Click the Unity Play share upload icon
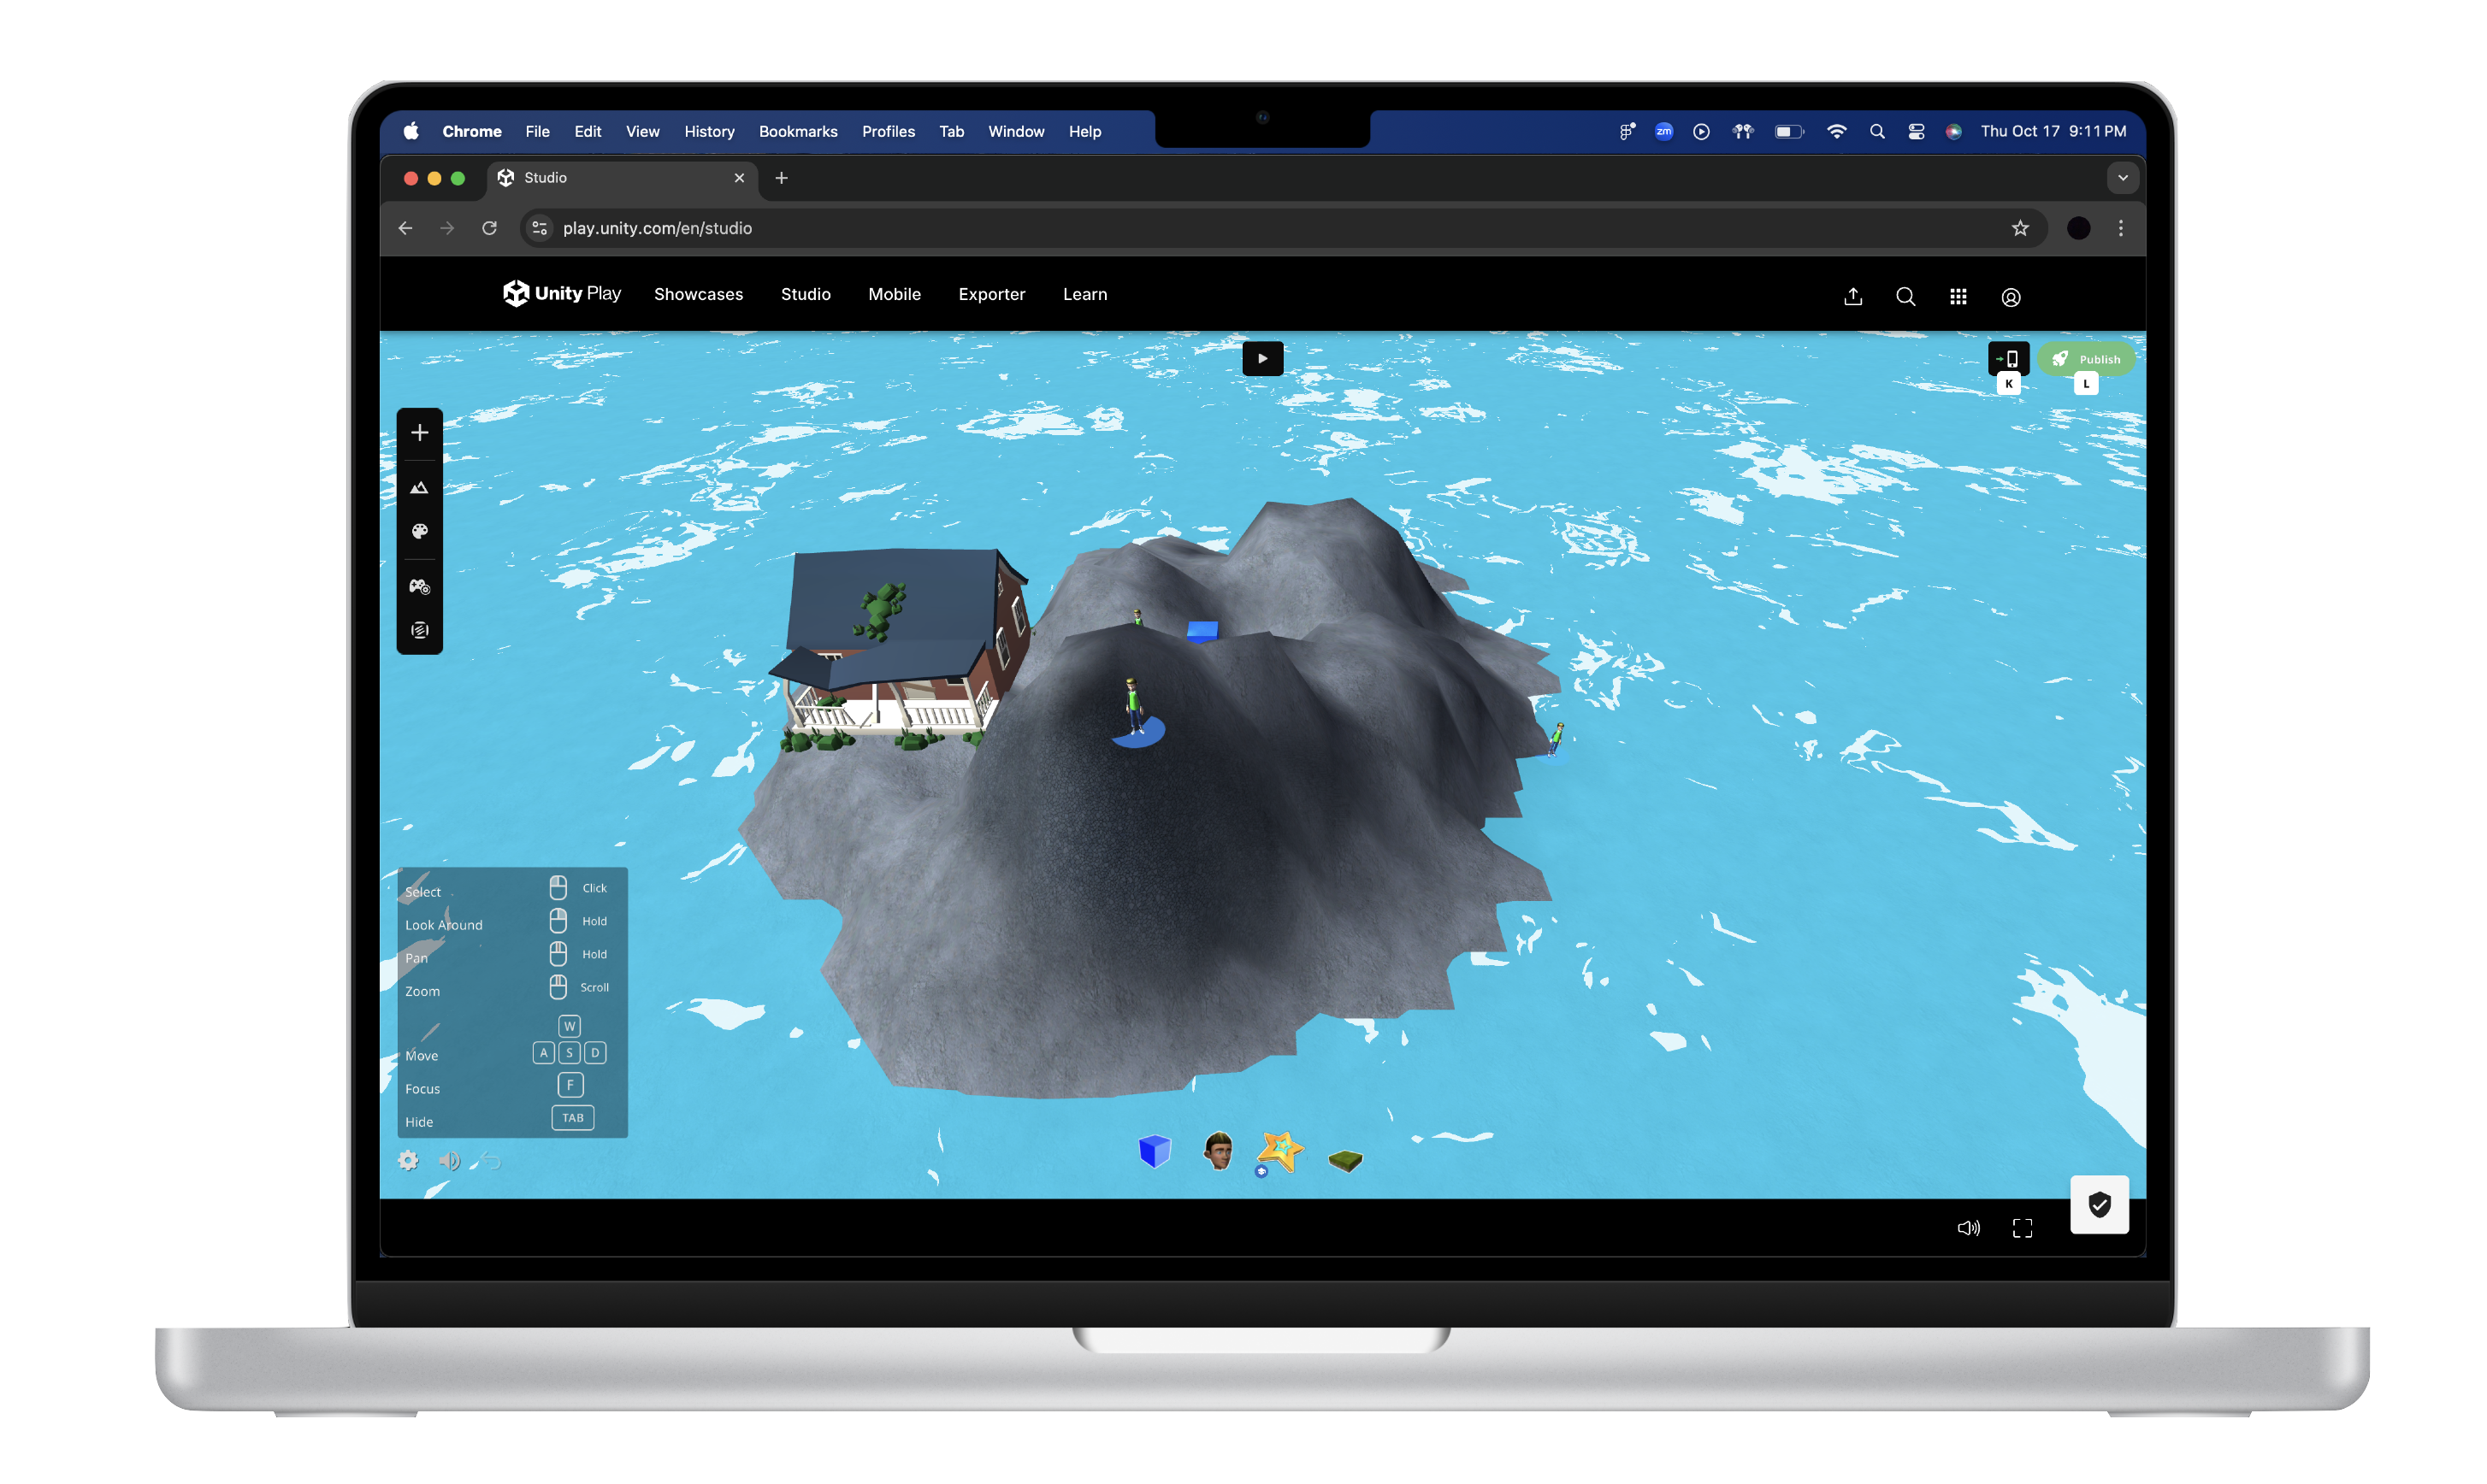The image size is (2487, 1484). pyautogui.click(x=1852, y=297)
